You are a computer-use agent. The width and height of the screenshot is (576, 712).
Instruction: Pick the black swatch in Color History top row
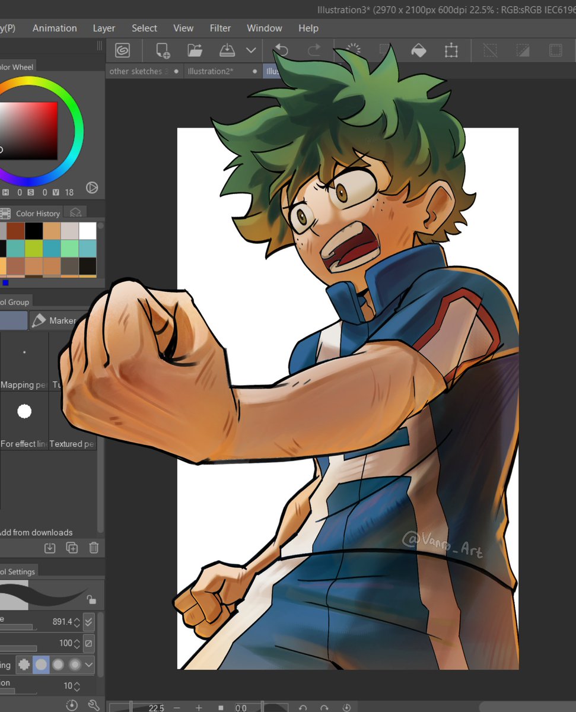pyautogui.click(x=33, y=231)
